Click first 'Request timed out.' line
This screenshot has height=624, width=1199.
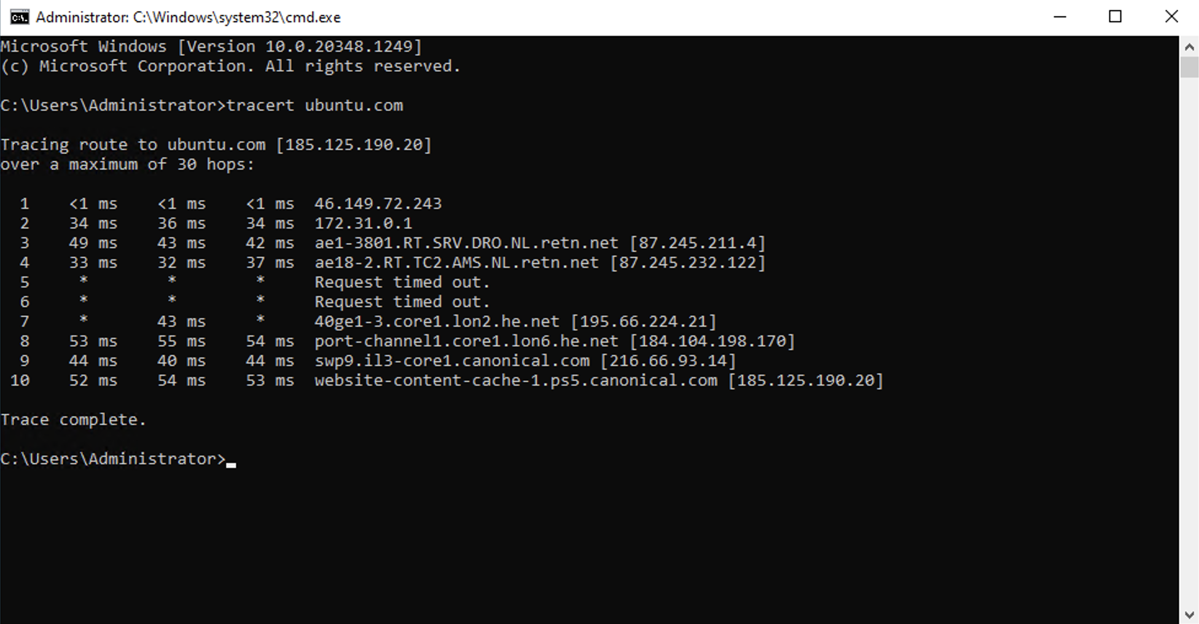402,283
